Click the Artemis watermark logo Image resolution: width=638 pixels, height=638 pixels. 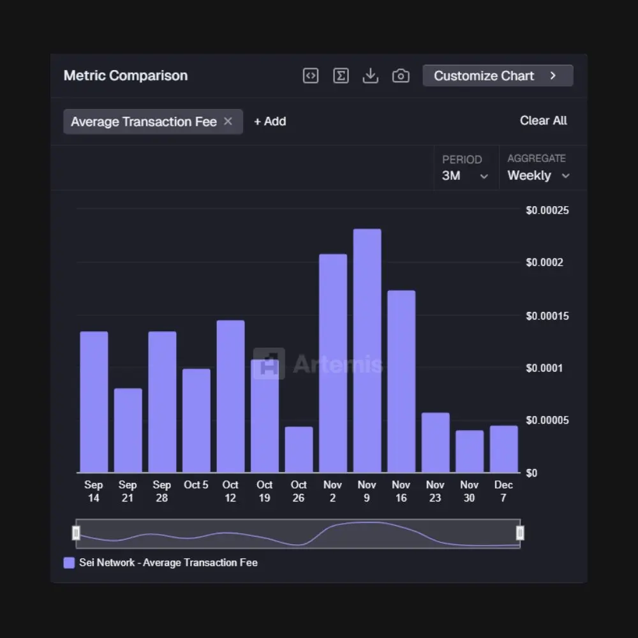pos(318,364)
